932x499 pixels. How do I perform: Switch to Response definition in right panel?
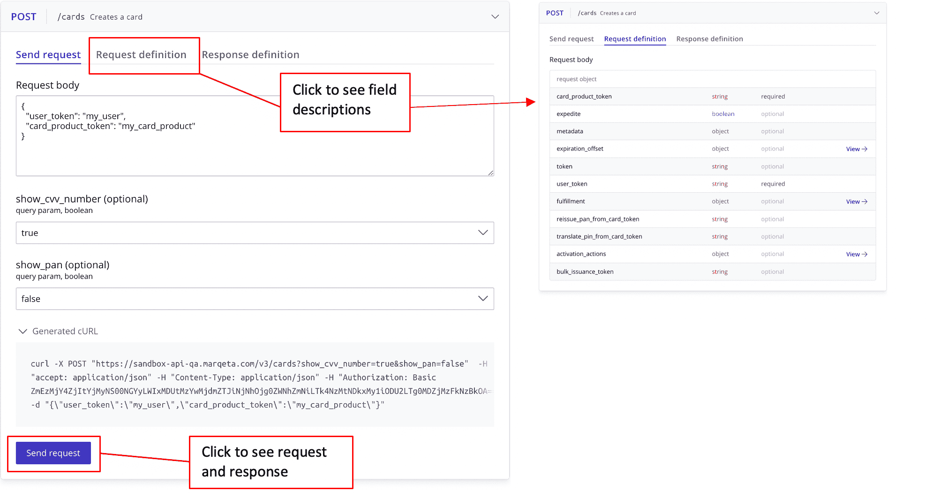(709, 39)
